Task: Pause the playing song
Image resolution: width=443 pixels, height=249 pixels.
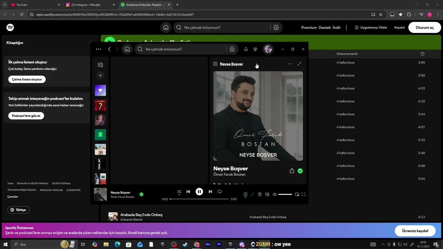Action: click(199, 192)
